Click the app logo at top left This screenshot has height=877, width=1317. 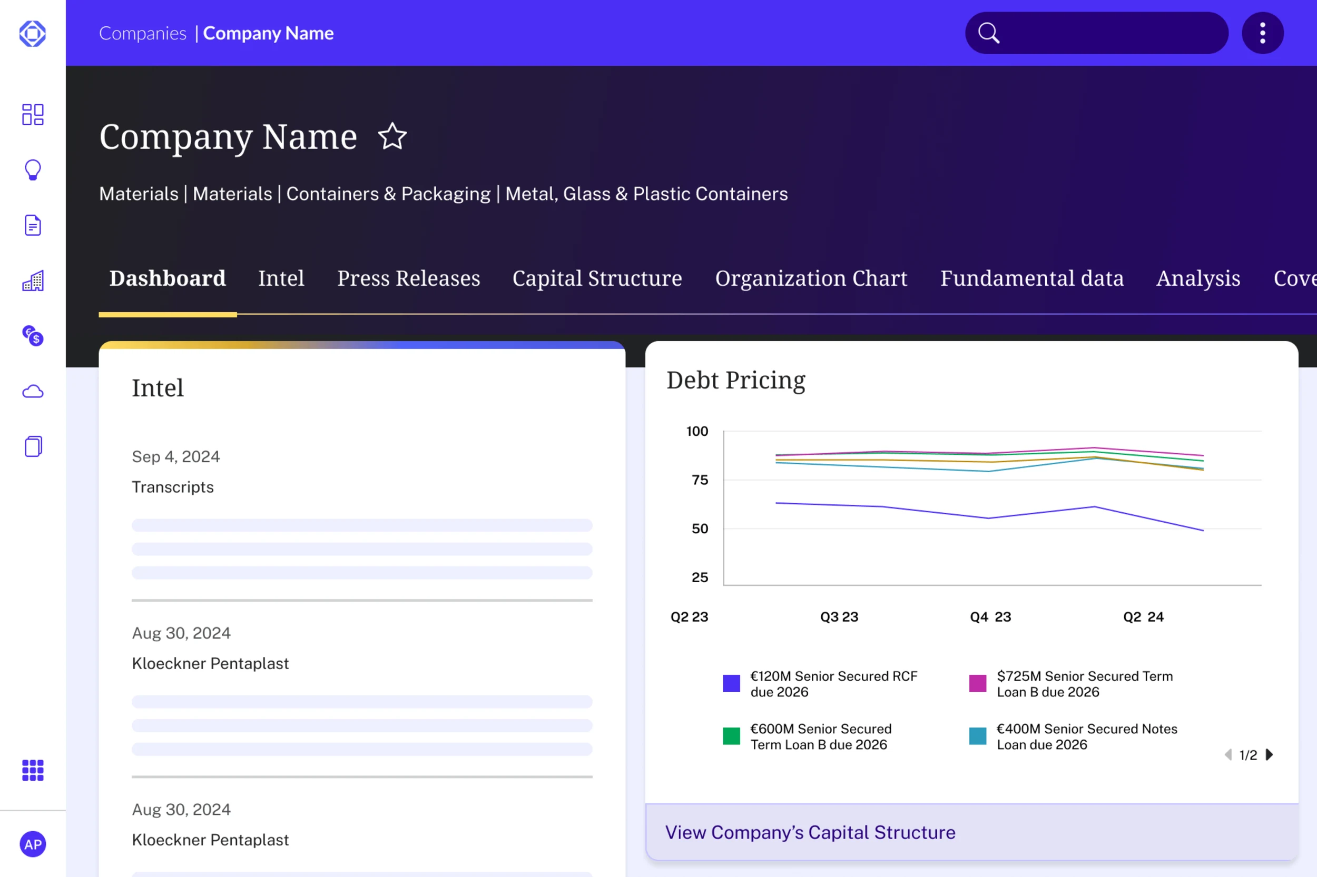click(x=33, y=33)
